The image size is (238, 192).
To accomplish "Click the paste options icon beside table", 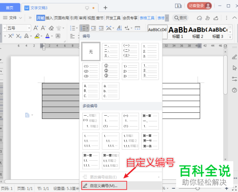I will (x=27, y=115).
